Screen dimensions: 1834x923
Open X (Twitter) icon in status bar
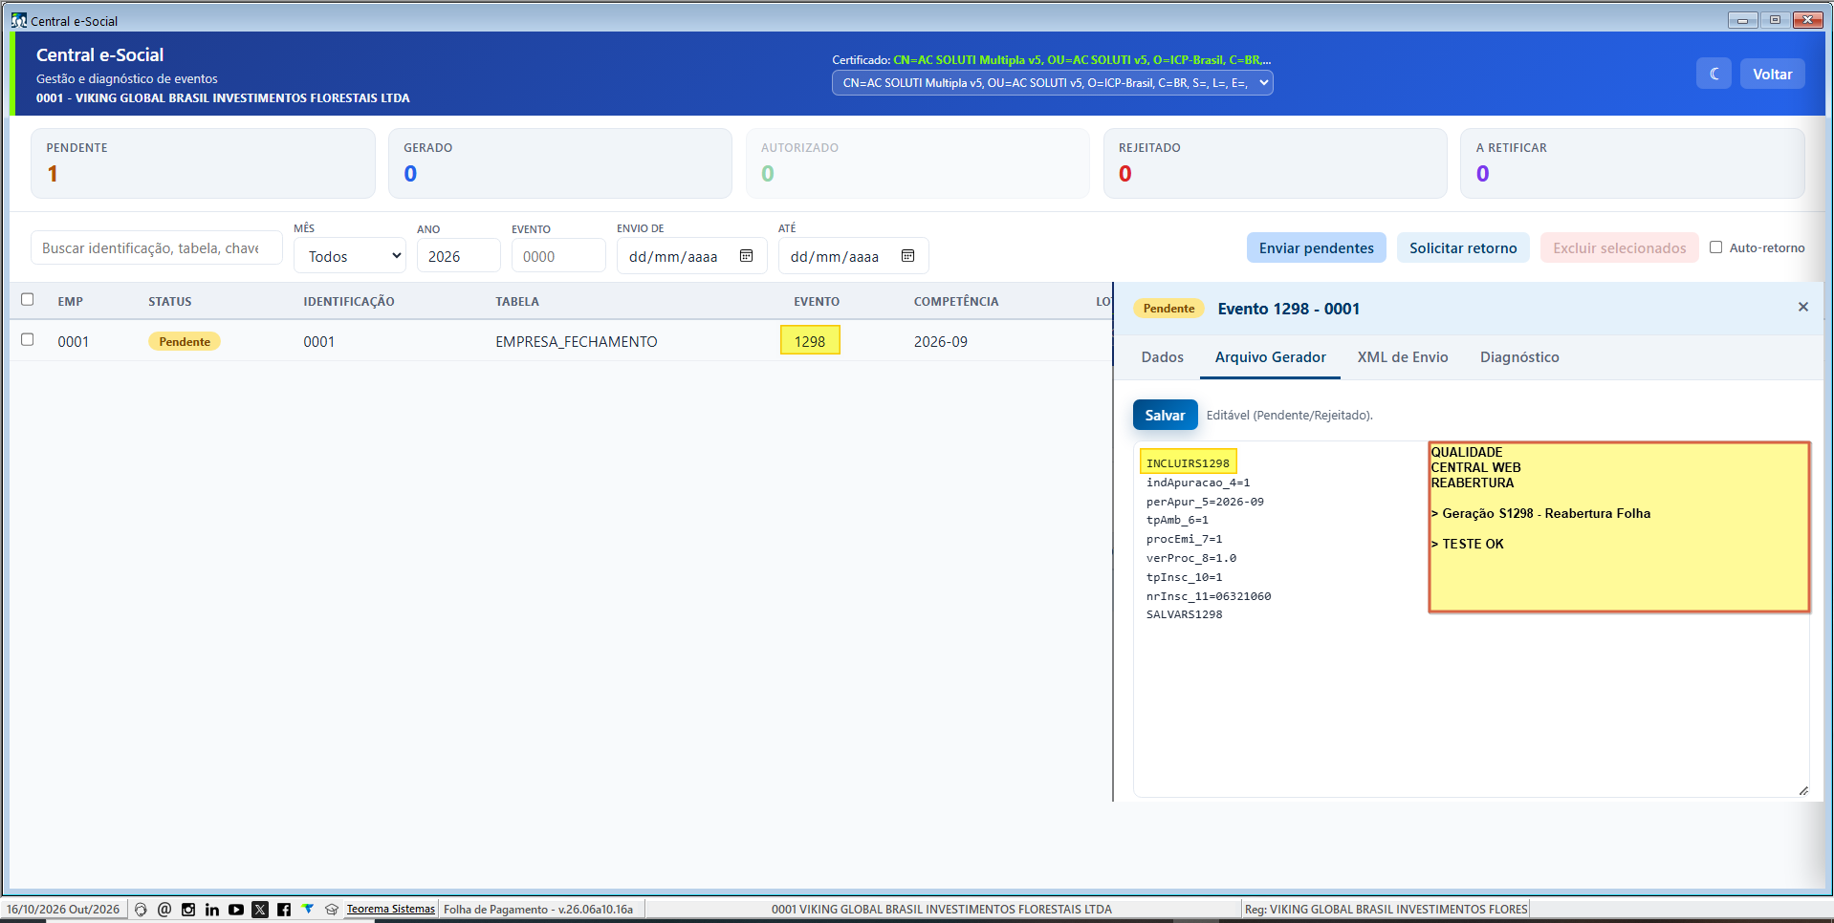click(x=260, y=910)
